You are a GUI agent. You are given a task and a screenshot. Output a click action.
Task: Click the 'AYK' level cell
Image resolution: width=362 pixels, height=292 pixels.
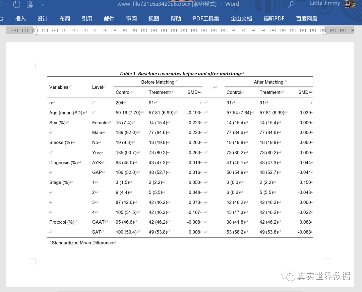coord(97,163)
